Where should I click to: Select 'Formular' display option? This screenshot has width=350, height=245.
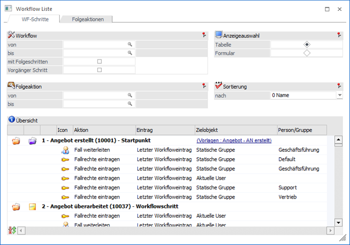tap(307, 53)
